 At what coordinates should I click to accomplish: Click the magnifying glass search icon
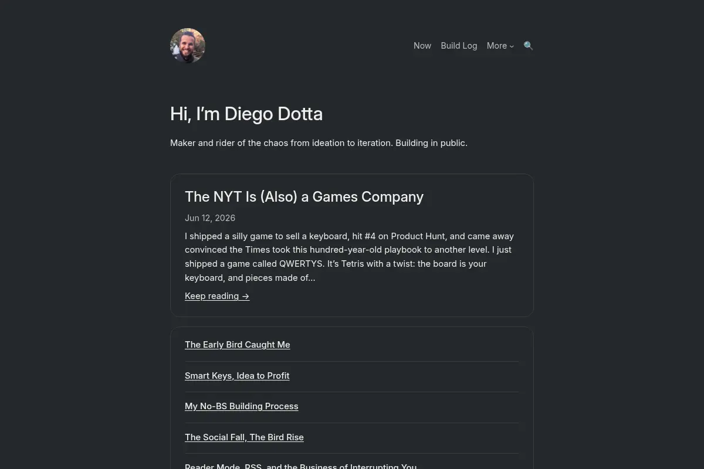coord(529,46)
